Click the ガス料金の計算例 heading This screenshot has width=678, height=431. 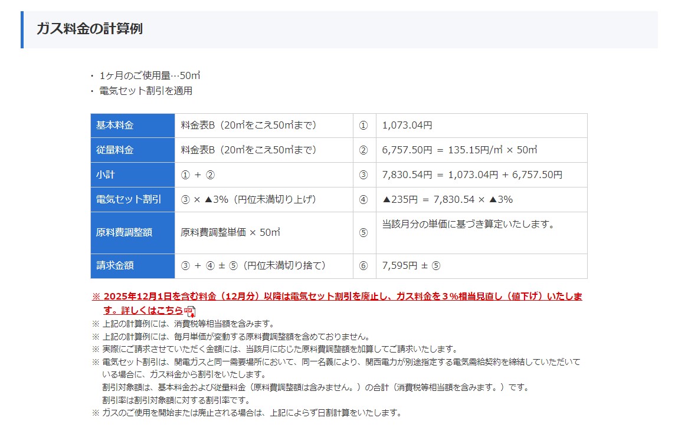(x=90, y=29)
